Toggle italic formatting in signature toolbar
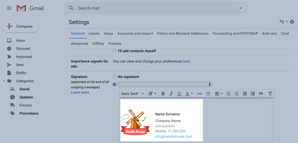Screen dimensions: 298x143 (171, 94)
